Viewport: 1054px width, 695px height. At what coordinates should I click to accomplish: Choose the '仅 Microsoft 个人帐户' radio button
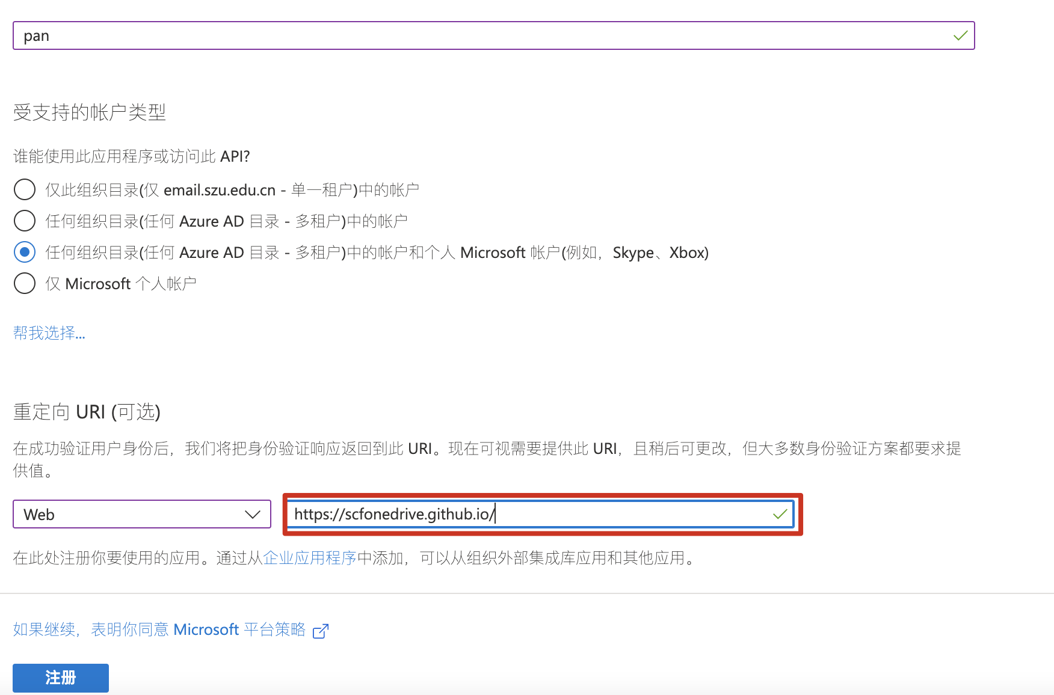coord(25,283)
